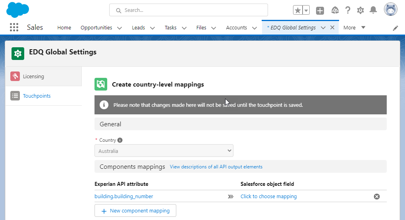405x220 pixels.
Task: Open View descriptions of all API output elements
Action: (x=216, y=167)
